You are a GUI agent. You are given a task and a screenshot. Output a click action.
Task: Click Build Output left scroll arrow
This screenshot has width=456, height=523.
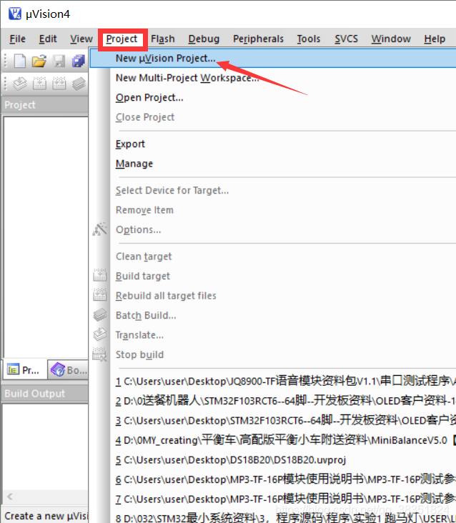pyautogui.click(x=10, y=497)
